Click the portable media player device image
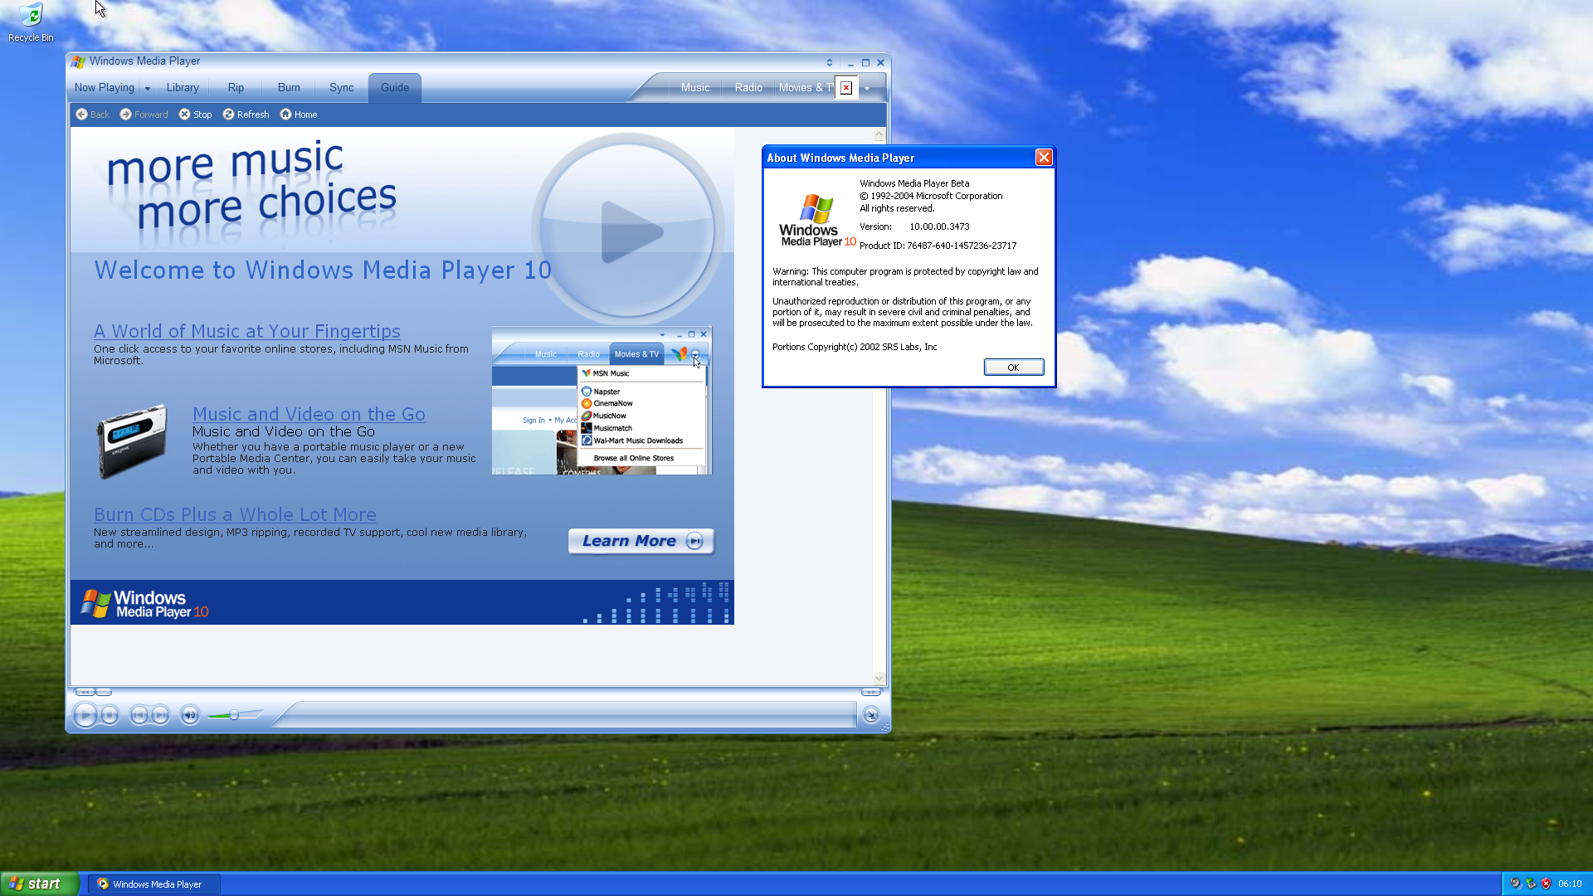This screenshot has height=896, width=1593. point(132,441)
